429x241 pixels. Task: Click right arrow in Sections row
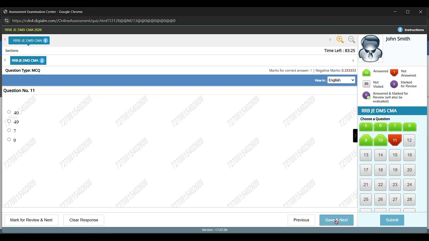(x=353, y=61)
